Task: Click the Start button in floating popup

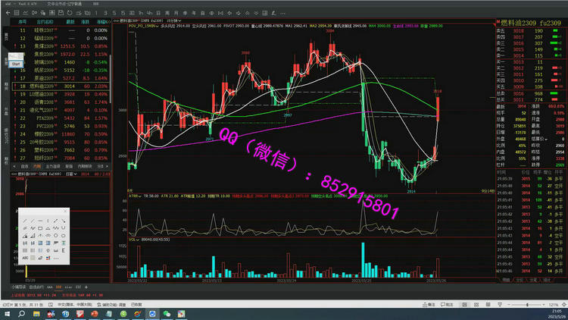Action: pos(15,64)
